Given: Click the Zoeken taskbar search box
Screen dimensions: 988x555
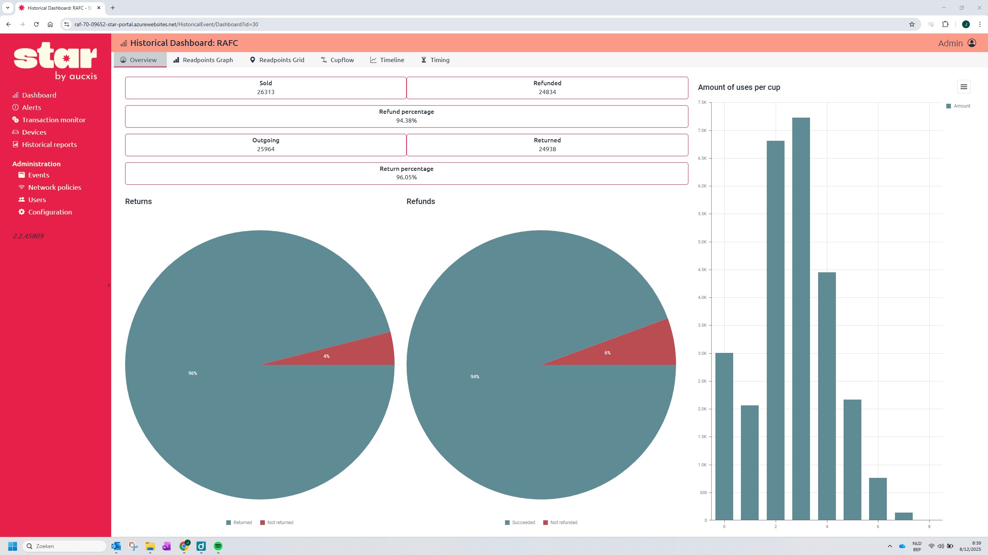Looking at the screenshot, I should pyautogui.click(x=64, y=546).
